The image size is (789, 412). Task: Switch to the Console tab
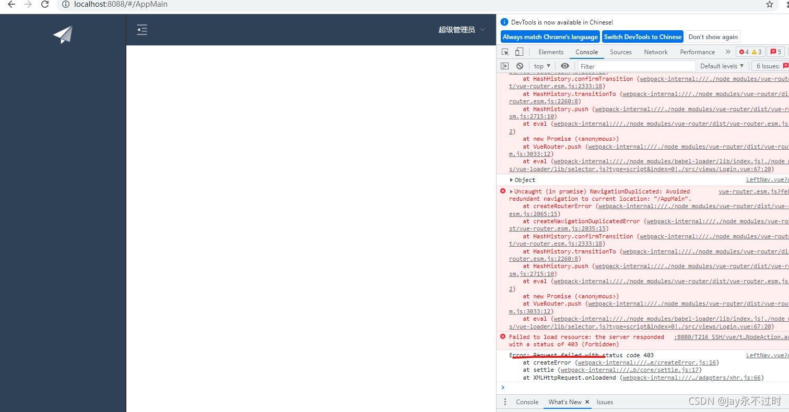[x=587, y=52]
